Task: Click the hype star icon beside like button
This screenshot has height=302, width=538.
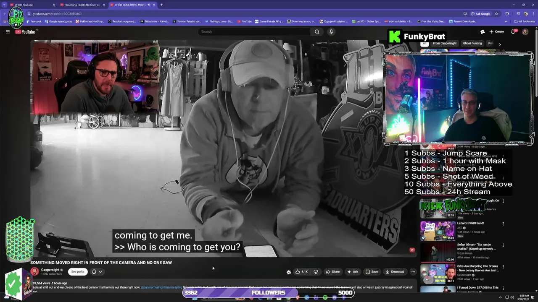Action: [289, 272]
